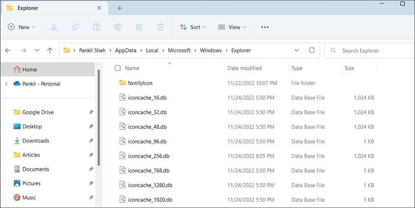Screen dimensions: 415x208
Task: Select the iconcache_256.db file
Action: pyautogui.click(x=148, y=156)
